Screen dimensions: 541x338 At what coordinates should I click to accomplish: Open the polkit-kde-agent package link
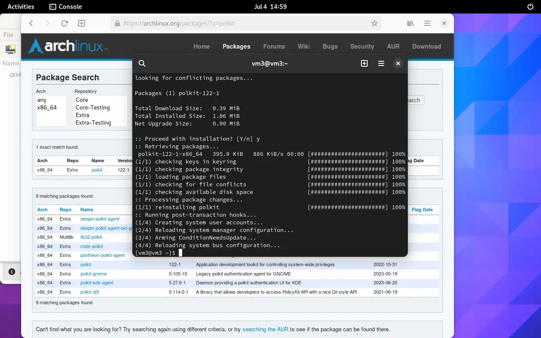click(97, 283)
